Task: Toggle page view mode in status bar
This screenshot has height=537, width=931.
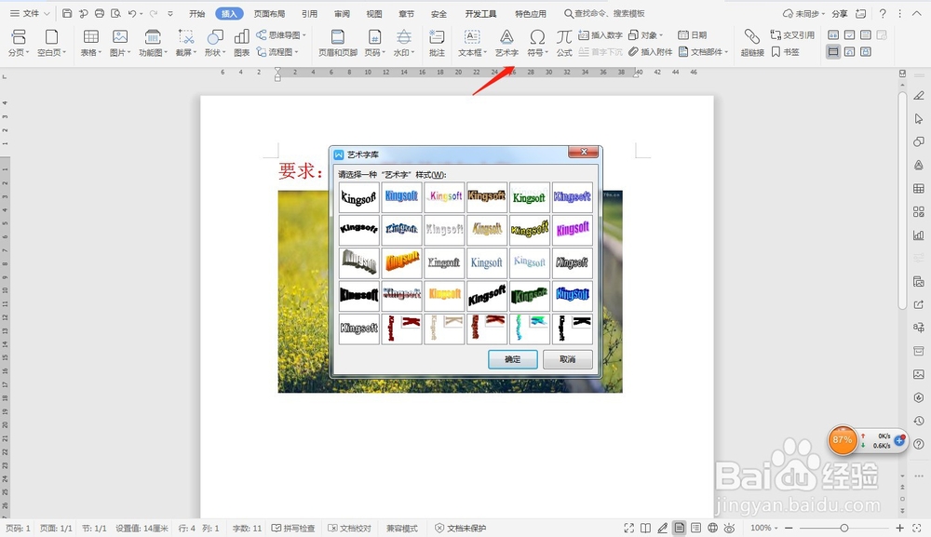Action: click(680, 528)
